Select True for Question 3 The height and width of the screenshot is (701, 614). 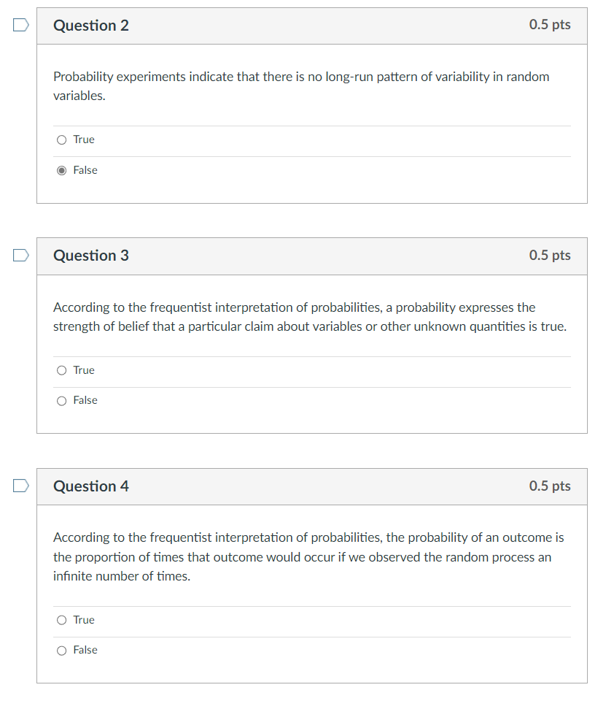point(62,370)
